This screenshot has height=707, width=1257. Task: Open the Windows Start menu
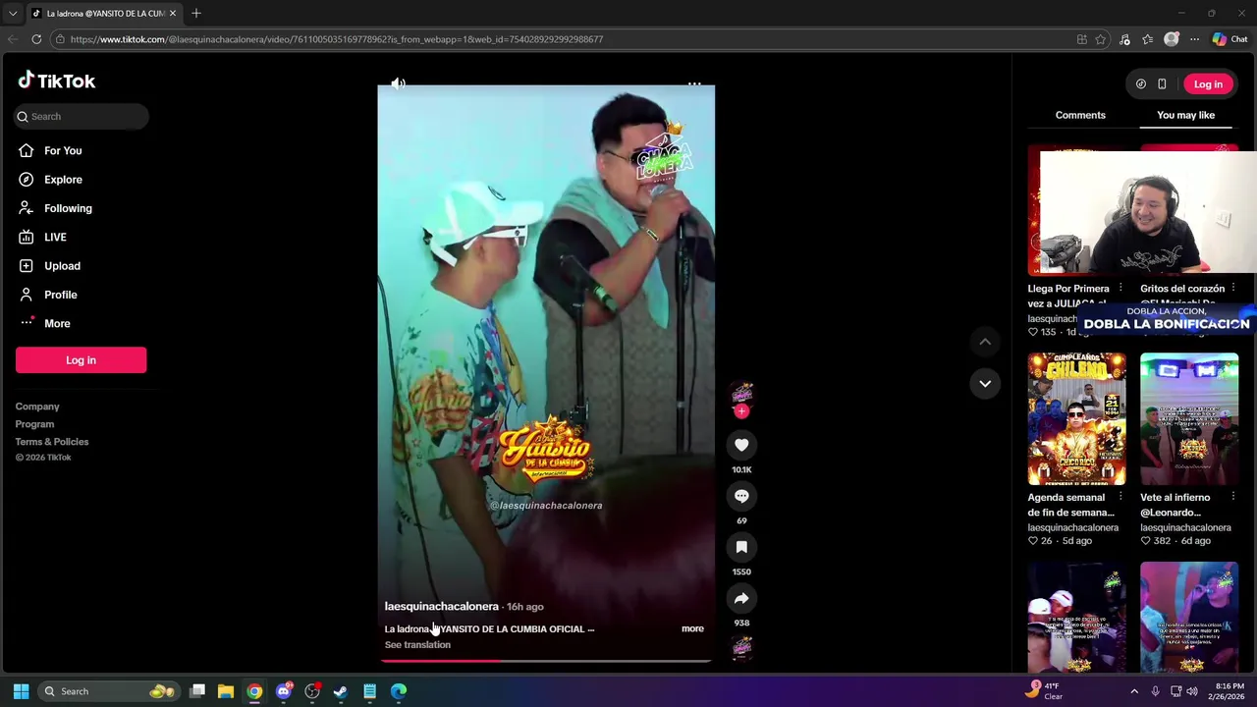(21, 691)
